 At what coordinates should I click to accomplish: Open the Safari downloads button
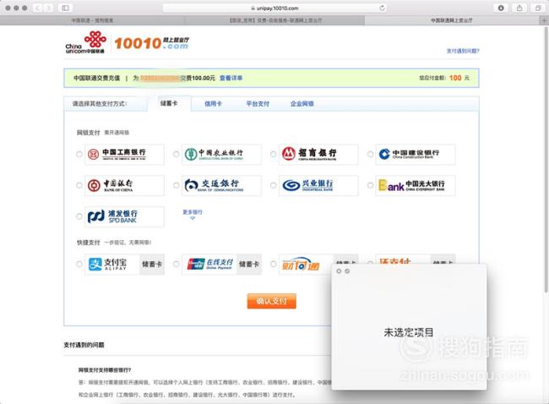501,8
